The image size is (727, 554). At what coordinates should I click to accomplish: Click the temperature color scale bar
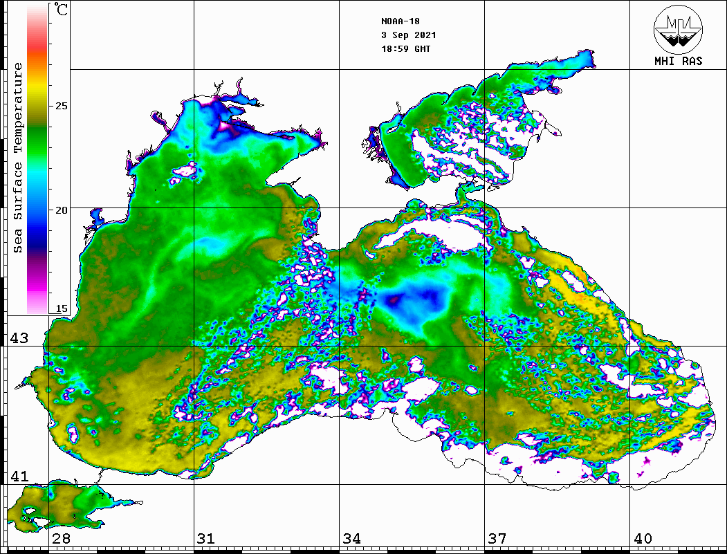tap(37, 159)
